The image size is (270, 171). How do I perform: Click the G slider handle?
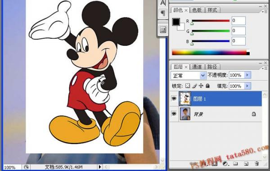click(192, 33)
